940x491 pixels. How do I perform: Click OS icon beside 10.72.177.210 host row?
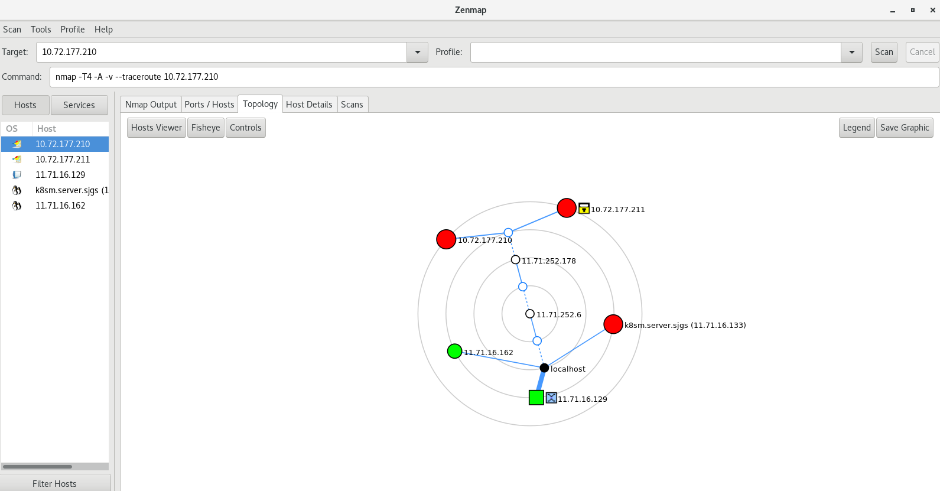pos(17,144)
